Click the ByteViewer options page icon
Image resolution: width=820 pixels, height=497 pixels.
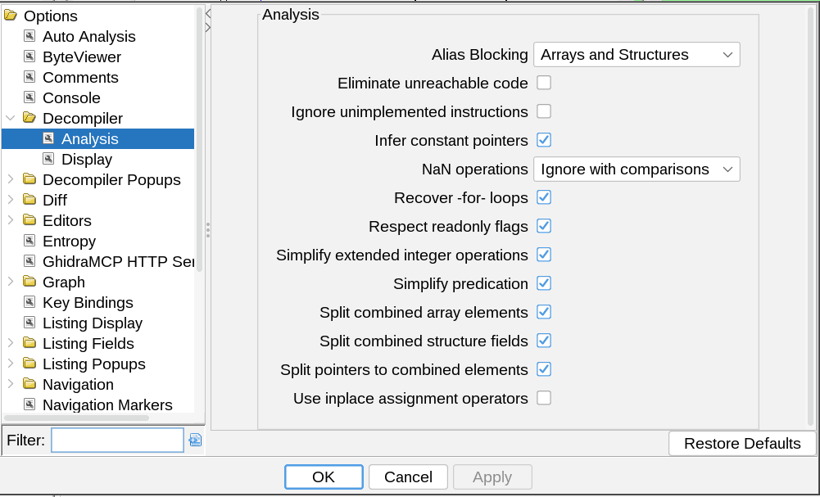[x=30, y=56]
